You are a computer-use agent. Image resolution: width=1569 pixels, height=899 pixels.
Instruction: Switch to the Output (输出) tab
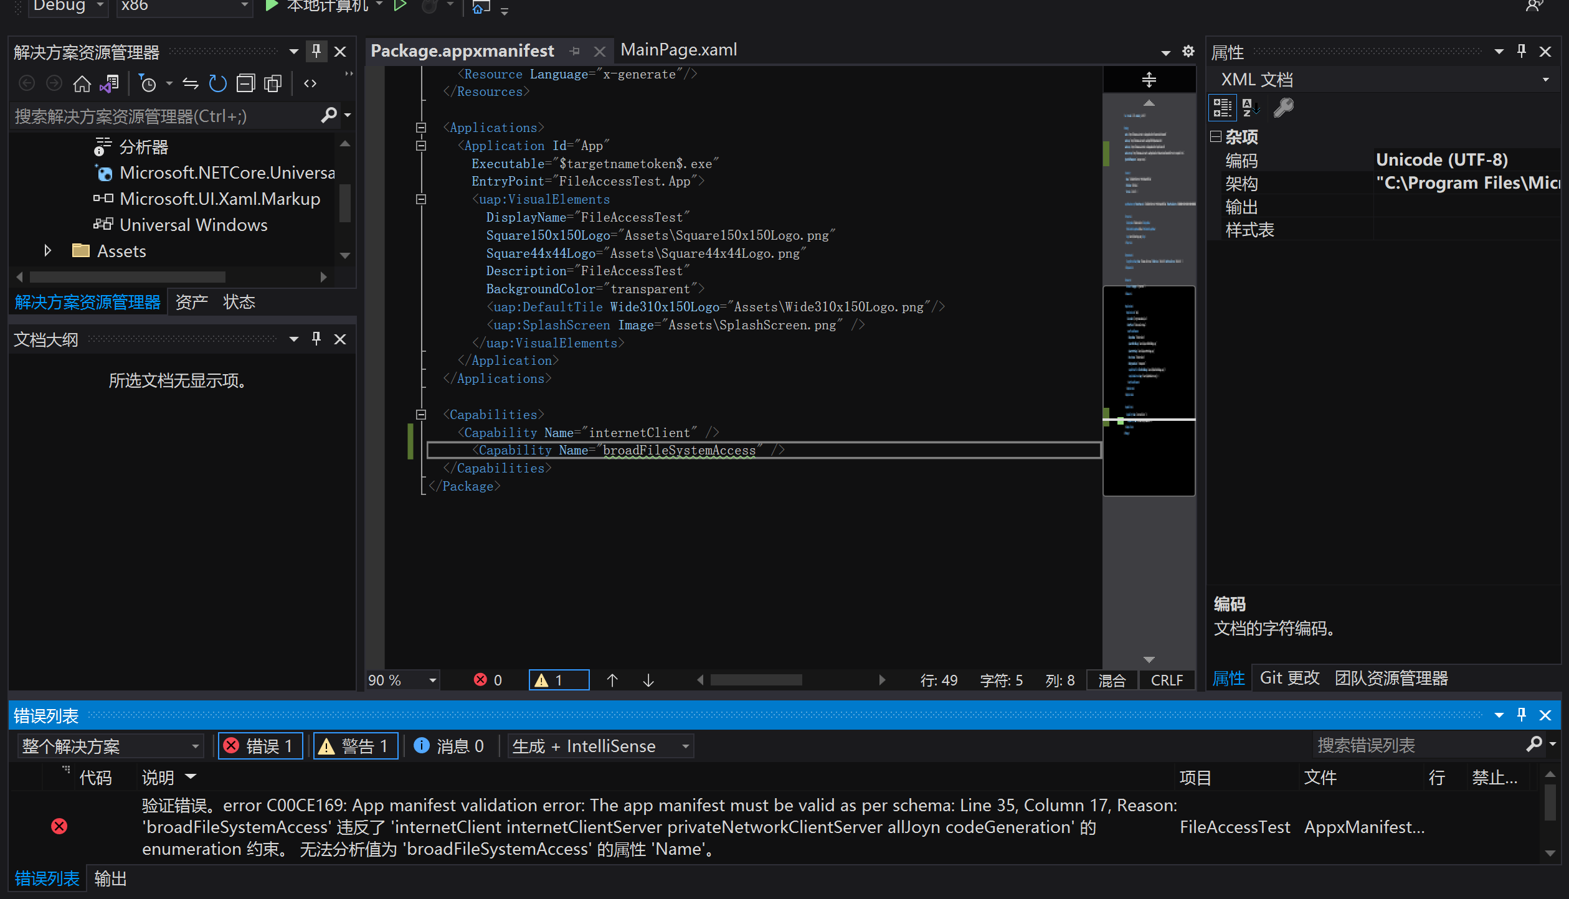coord(110,878)
